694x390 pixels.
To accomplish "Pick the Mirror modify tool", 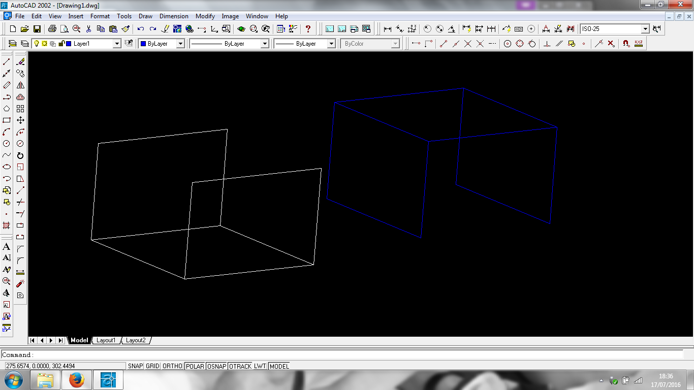I will tap(20, 85).
